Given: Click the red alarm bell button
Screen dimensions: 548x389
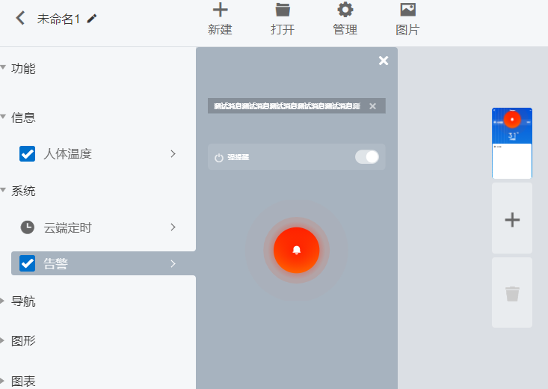Looking at the screenshot, I should [x=296, y=250].
